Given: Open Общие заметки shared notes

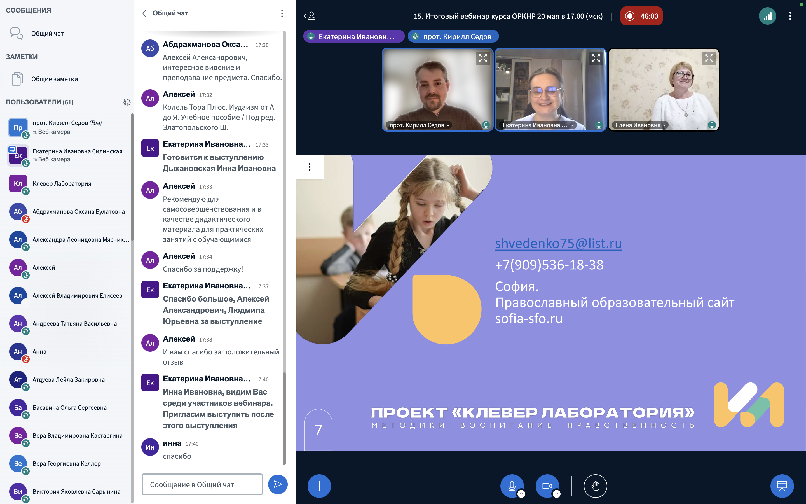Looking at the screenshot, I should coord(54,79).
